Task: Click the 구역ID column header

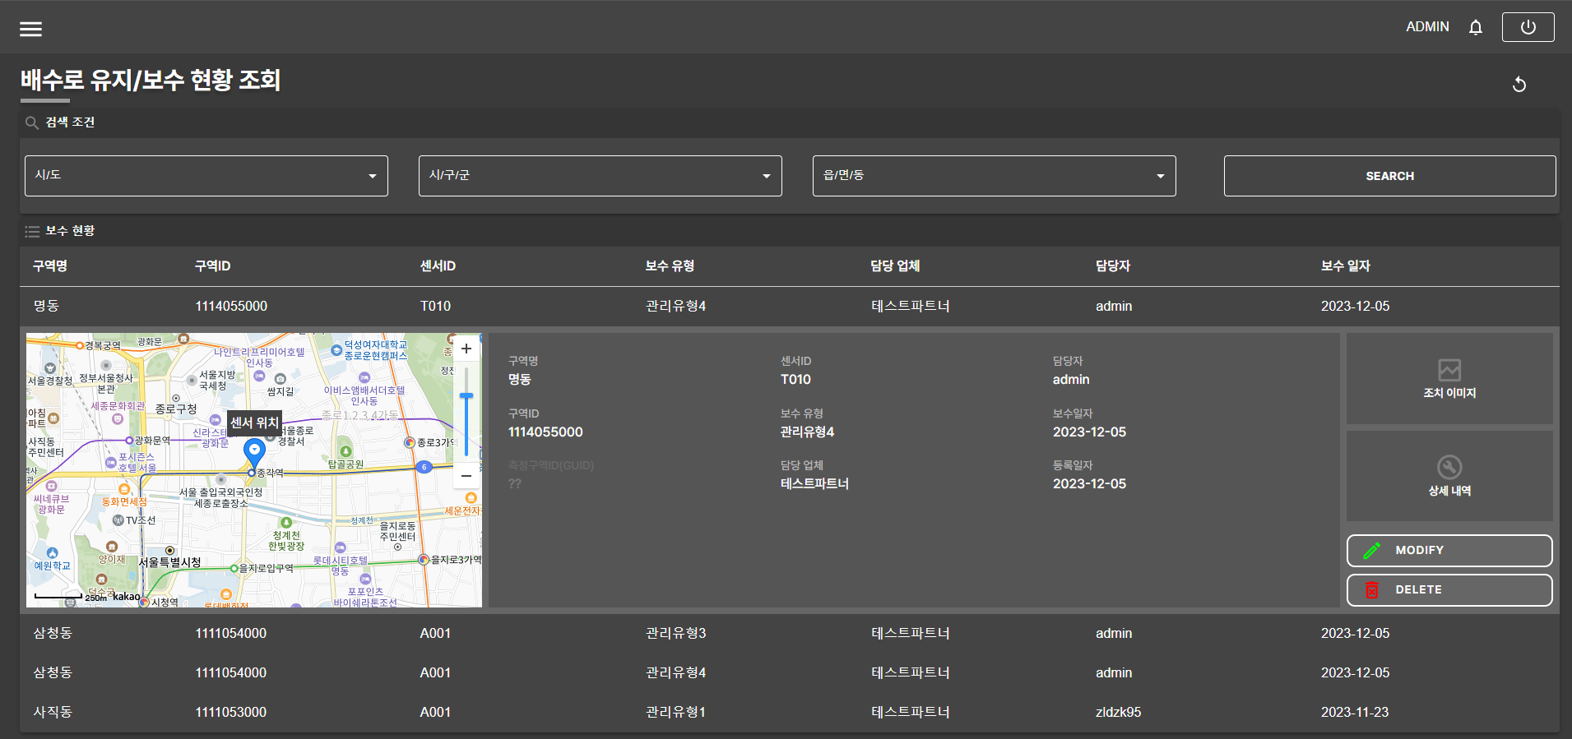Action: (x=212, y=266)
